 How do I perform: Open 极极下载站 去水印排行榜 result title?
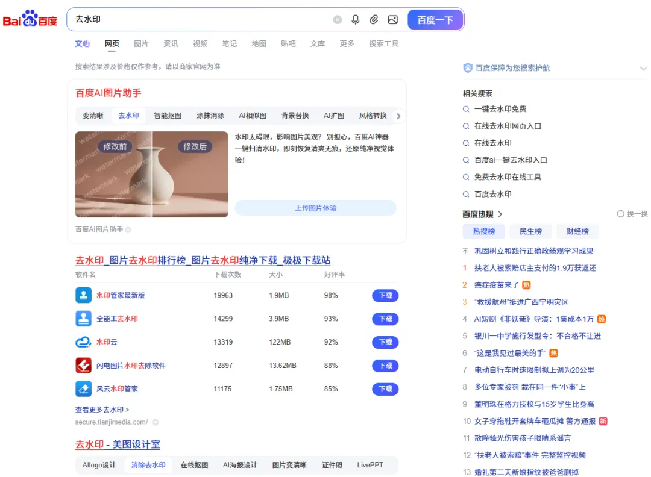(203, 261)
